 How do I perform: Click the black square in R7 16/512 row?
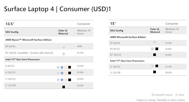pyautogui.click(x=154, y=55)
